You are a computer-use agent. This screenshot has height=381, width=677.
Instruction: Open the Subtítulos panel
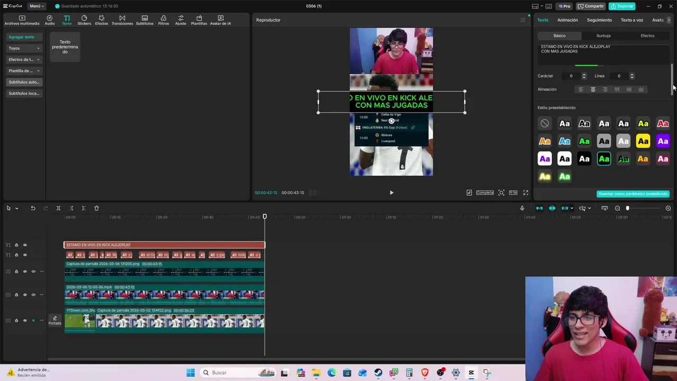(144, 20)
